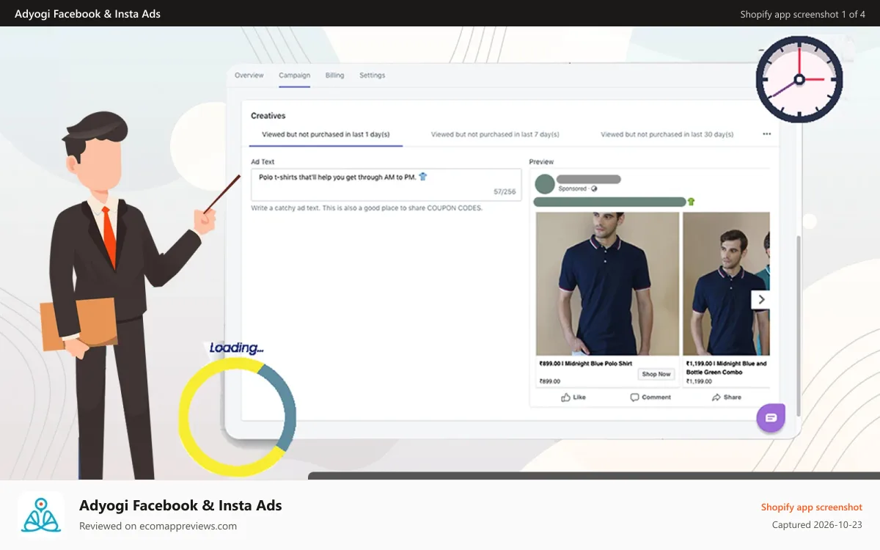Click '₹1,199.00 | Midnight Blue and Bottle Green Combo' title
The image size is (880, 550).
click(x=727, y=367)
